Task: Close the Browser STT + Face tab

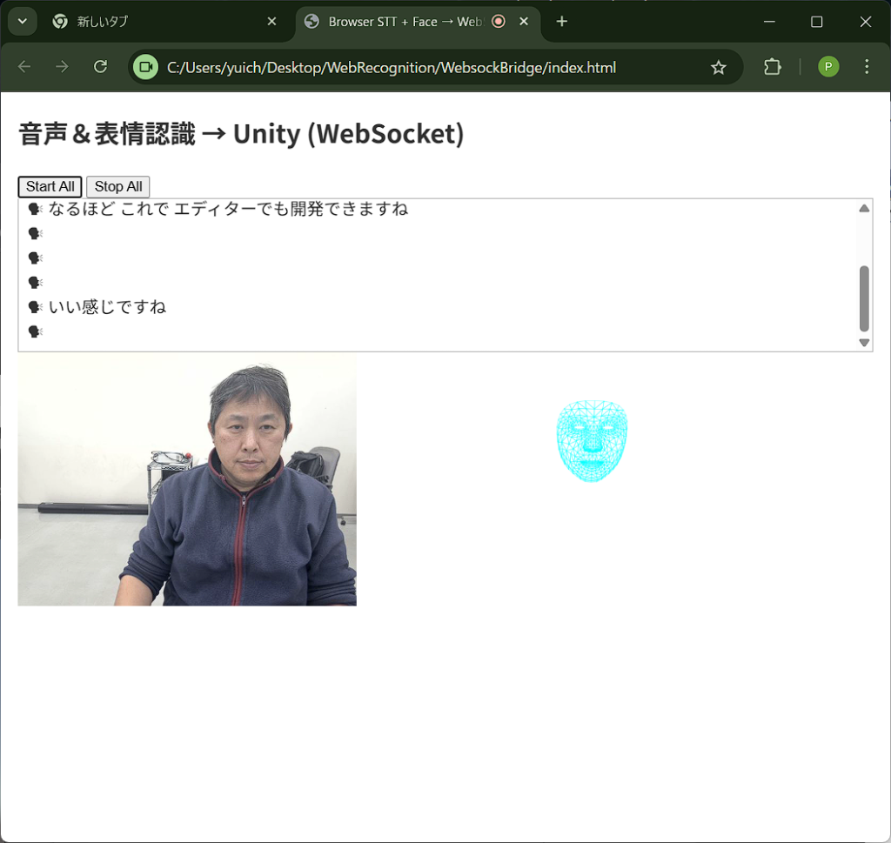Action: [524, 22]
